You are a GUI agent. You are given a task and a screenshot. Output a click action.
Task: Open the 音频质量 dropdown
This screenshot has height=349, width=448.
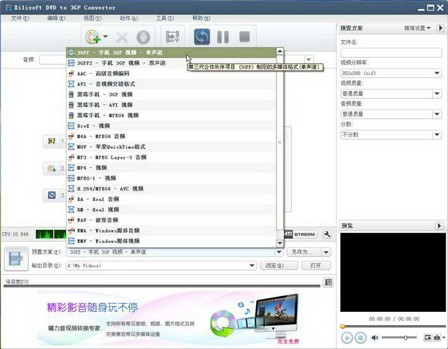[437, 114]
